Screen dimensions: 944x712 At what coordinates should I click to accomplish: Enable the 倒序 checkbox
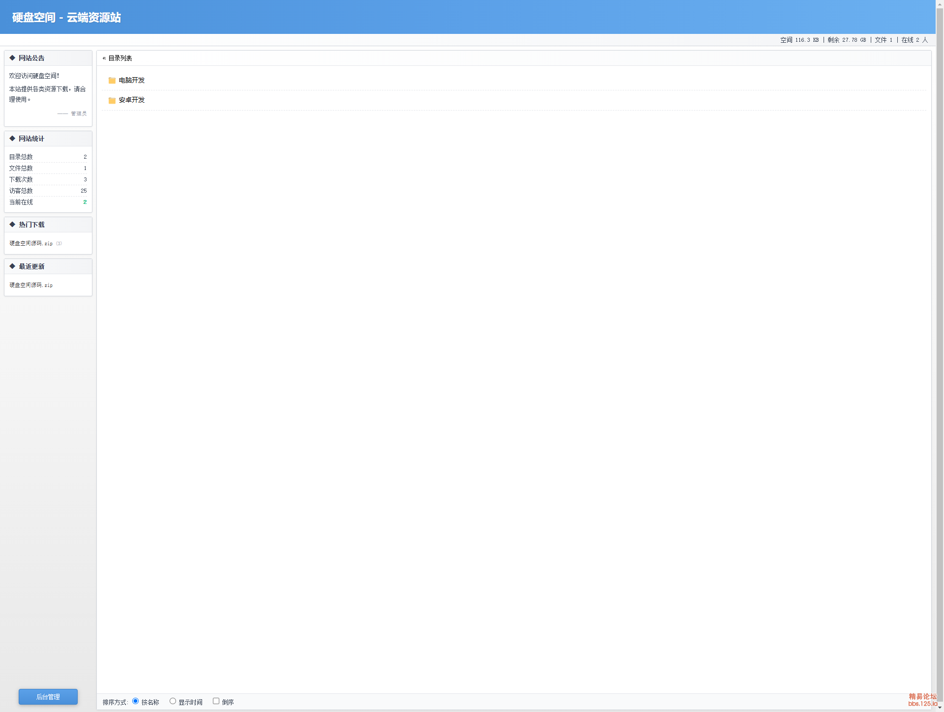[x=216, y=701]
